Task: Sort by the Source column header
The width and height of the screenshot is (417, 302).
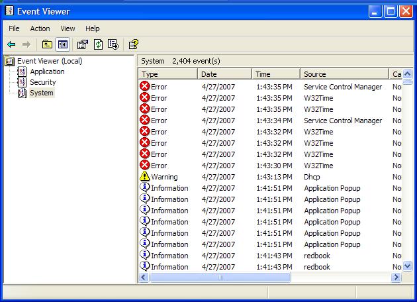Action: 344,74
